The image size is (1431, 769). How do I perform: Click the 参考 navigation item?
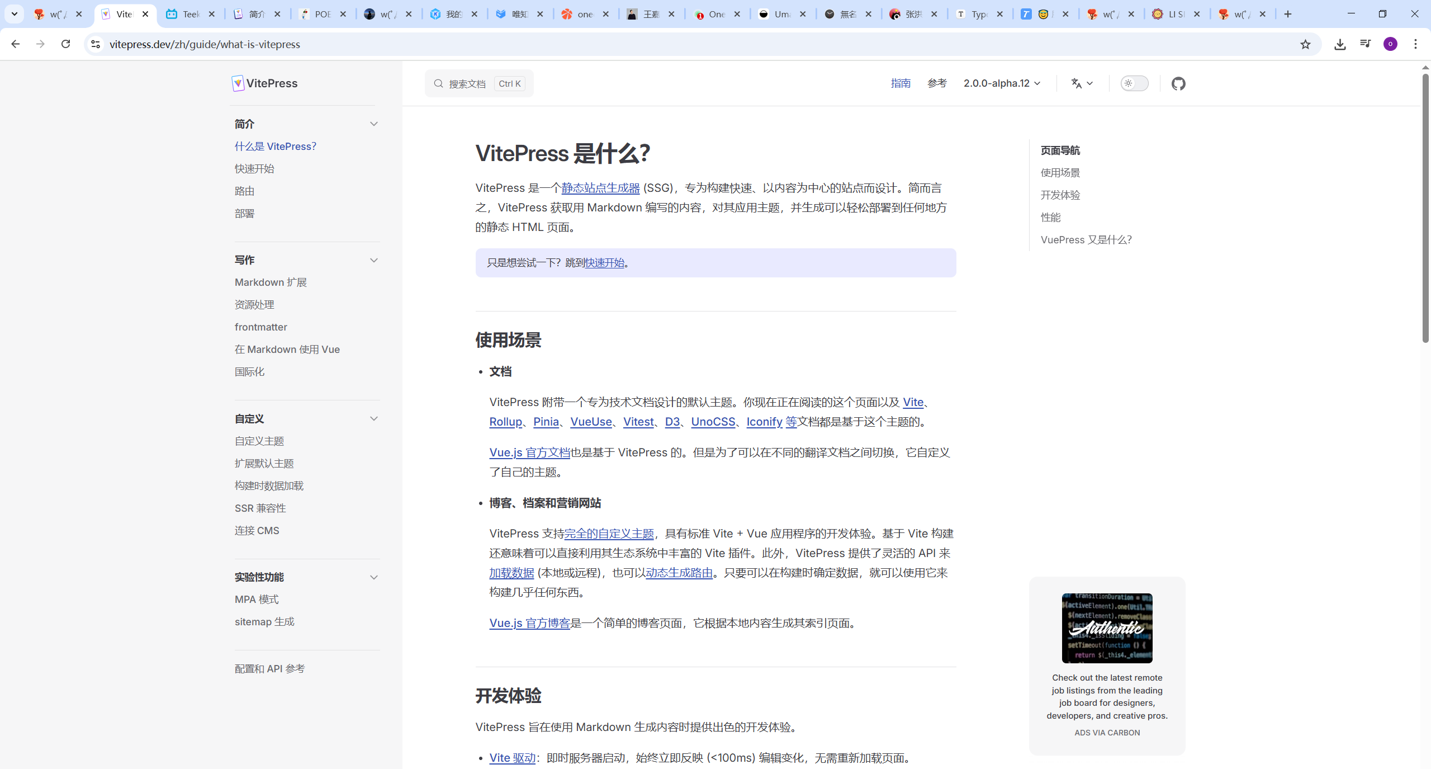[937, 83]
